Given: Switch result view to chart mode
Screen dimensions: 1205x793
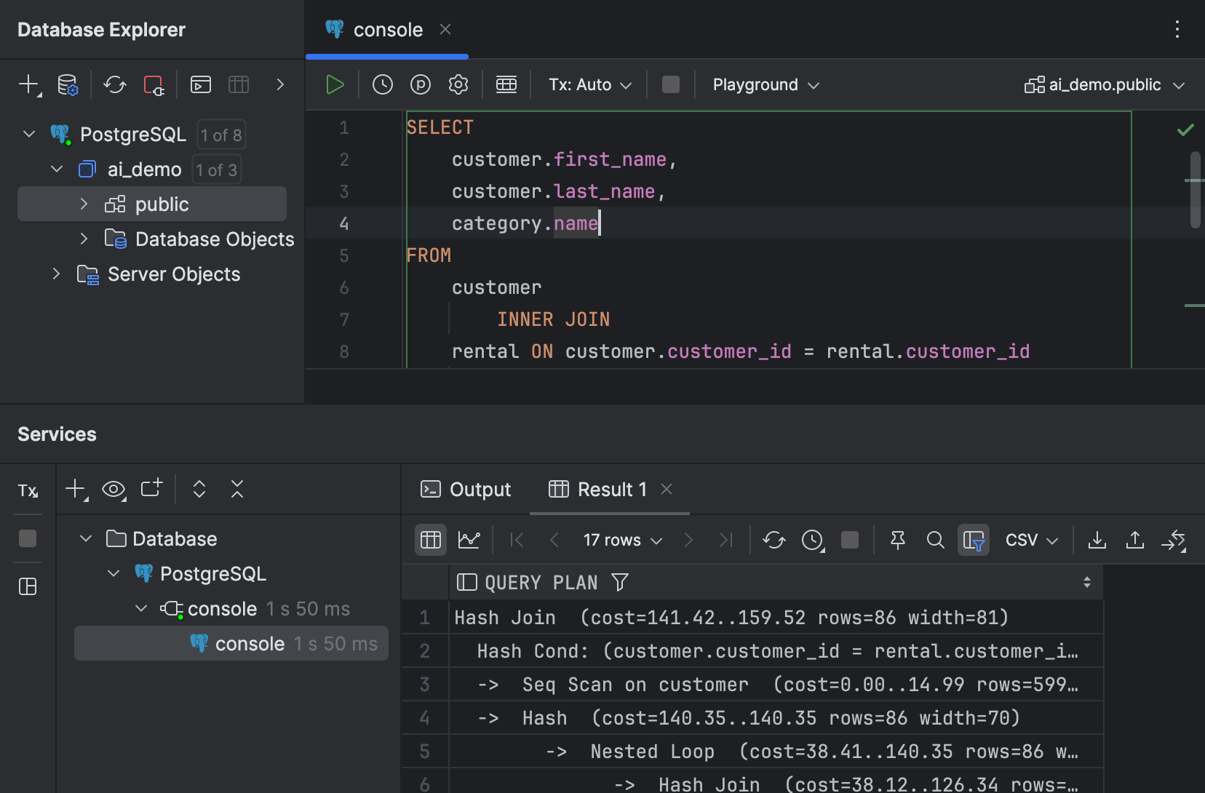Looking at the screenshot, I should click(x=469, y=539).
